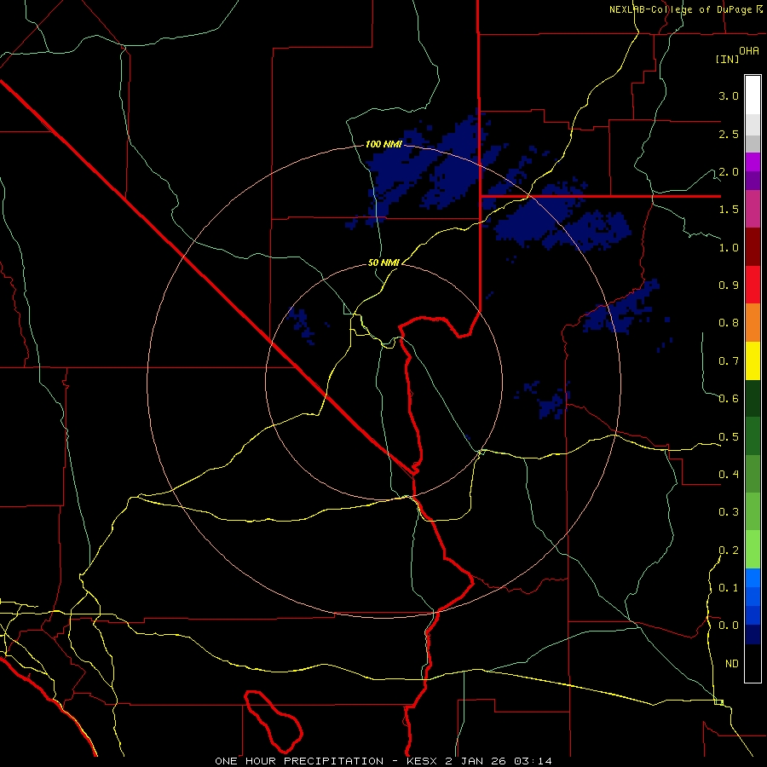Click the 3.0 legend value
The width and height of the screenshot is (767, 767).
(729, 95)
